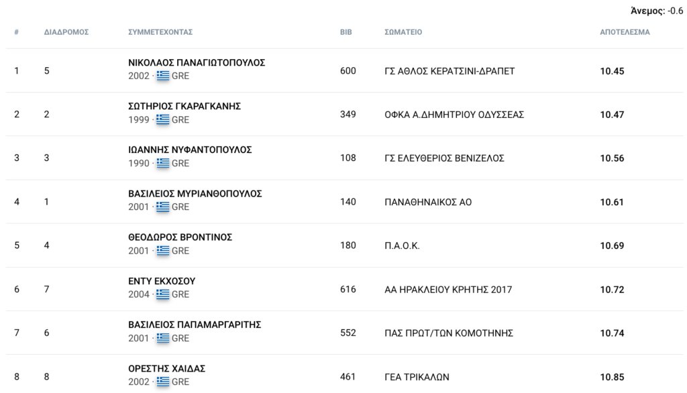Sort by the ΔΙΑΔΡΟΜΟΣ column header
This screenshot has width=687, height=393.
pyautogui.click(x=66, y=32)
